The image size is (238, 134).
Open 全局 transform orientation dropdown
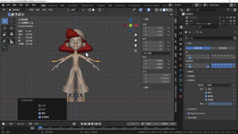click(x=74, y=10)
